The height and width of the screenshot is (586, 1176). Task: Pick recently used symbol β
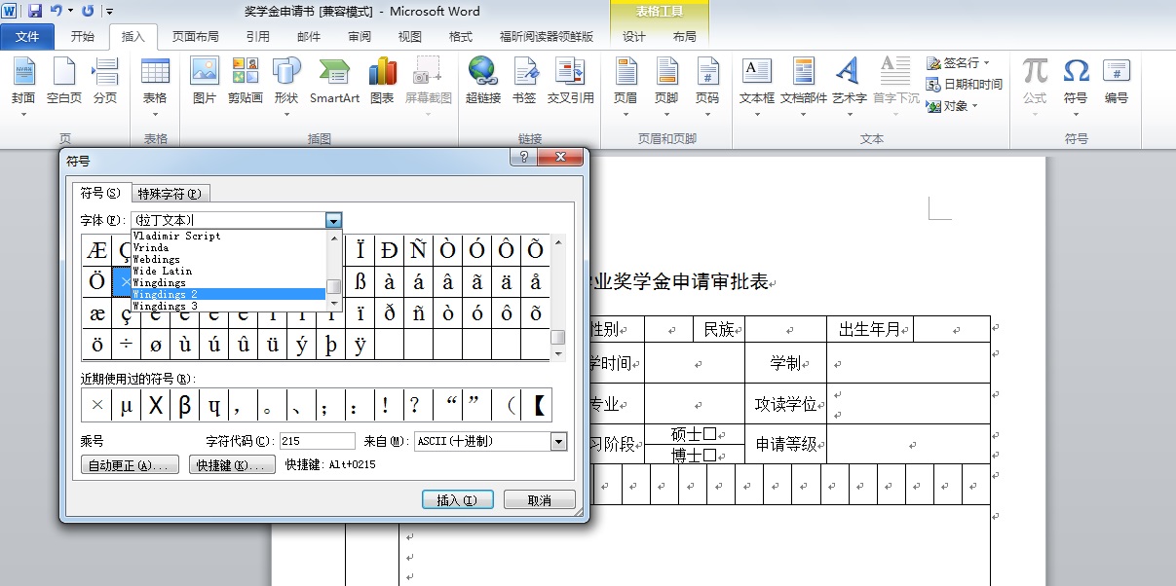[184, 405]
